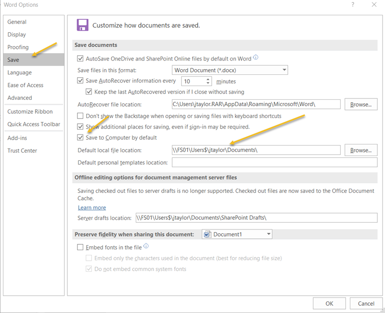The width and height of the screenshot is (385, 313).
Task: Confirm settings with the OK button
Action: 329,303
